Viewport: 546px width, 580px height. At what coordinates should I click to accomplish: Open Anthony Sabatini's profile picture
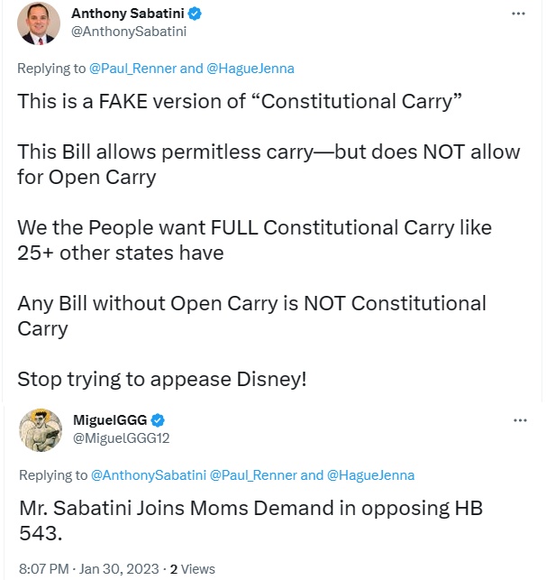[39, 23]
